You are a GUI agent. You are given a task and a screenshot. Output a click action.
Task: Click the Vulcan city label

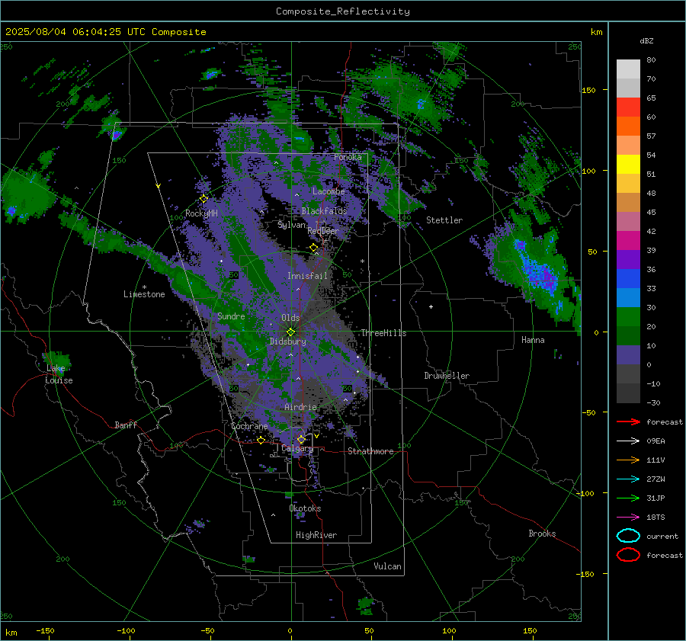(x=388, y=566)
